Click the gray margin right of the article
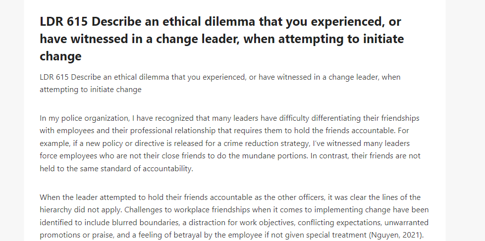This screenshot has height=241, width=485. (465, 121)
